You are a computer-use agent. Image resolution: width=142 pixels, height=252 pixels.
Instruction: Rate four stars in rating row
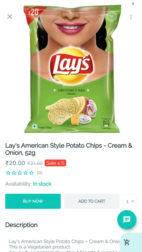tap(26, 173)
